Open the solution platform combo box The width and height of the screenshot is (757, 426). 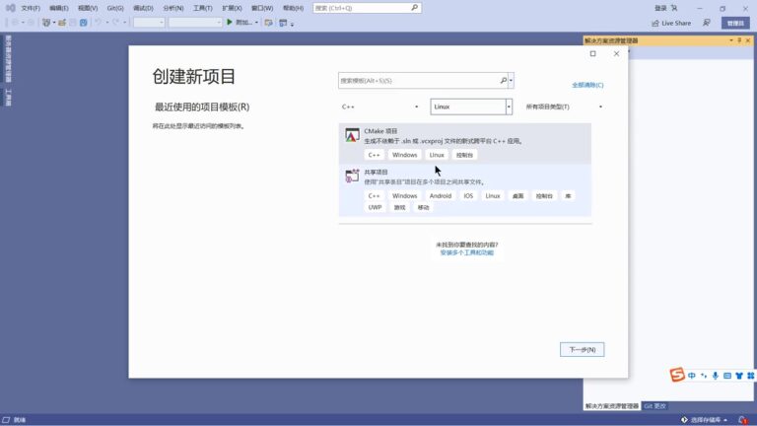point(195,23)
